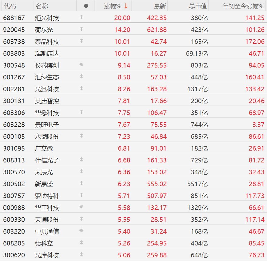The width and height of the screenshot is (267, 261).
Task: Click the arrow icon beside 新易盛
Action: pos(81,183)
